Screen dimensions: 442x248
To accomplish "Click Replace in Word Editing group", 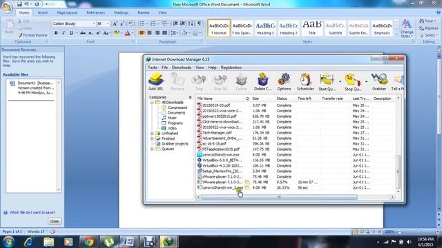I will pos(429,28).
